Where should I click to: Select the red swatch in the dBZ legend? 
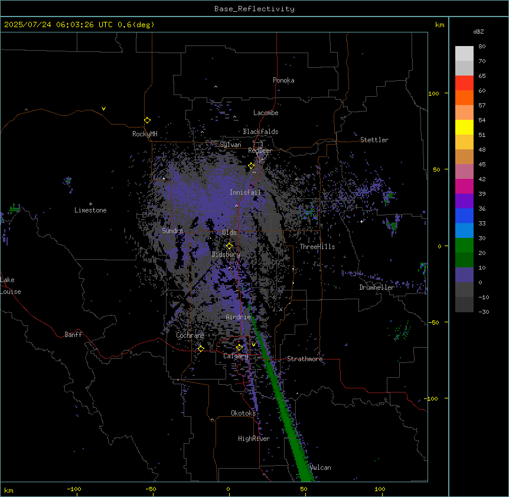tap(464, 83)
